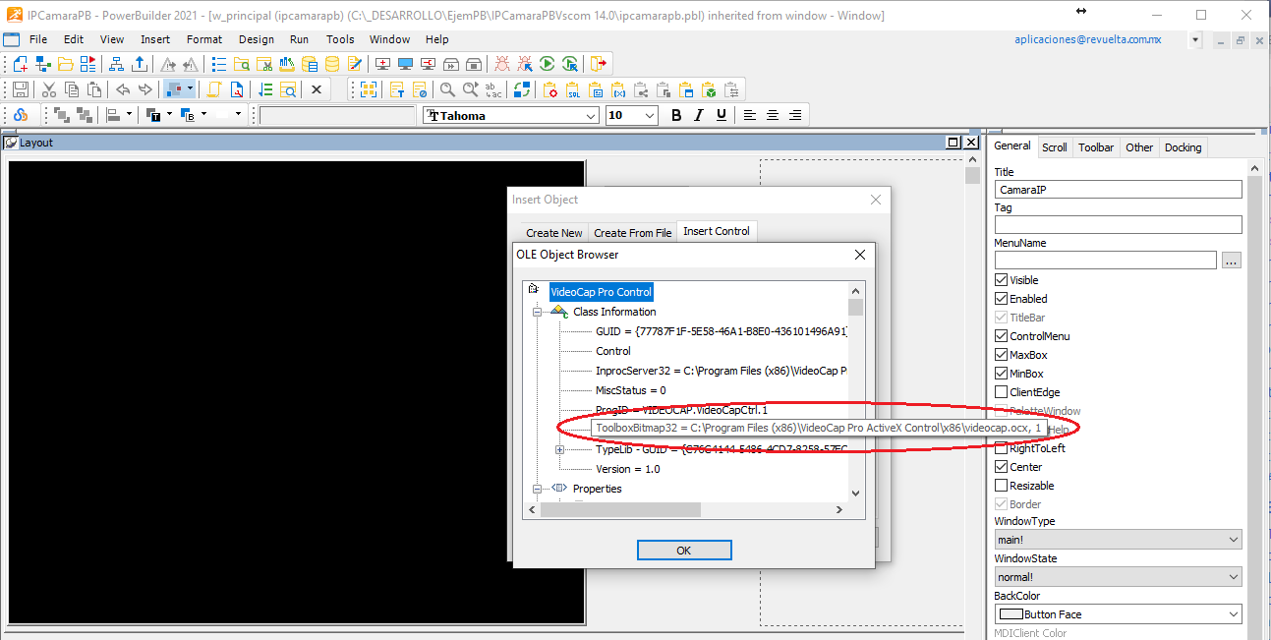Switch to the Create From File tab
Screen dimensions: 1271x640
(x=632, y=233)
